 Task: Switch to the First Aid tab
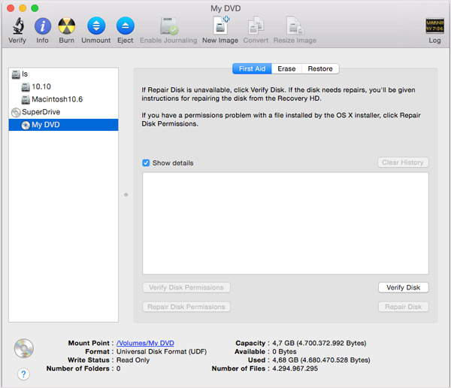click(252, 68)
